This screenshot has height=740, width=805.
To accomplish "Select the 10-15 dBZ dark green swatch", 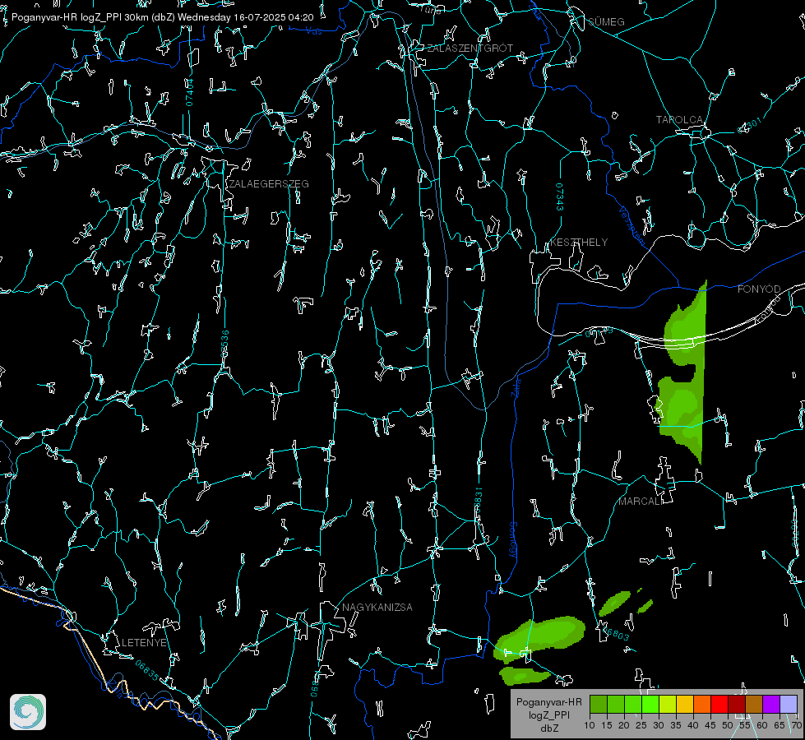I will [x=599, y=704].
